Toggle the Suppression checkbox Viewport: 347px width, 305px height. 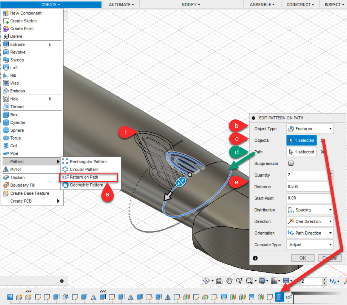291,163
